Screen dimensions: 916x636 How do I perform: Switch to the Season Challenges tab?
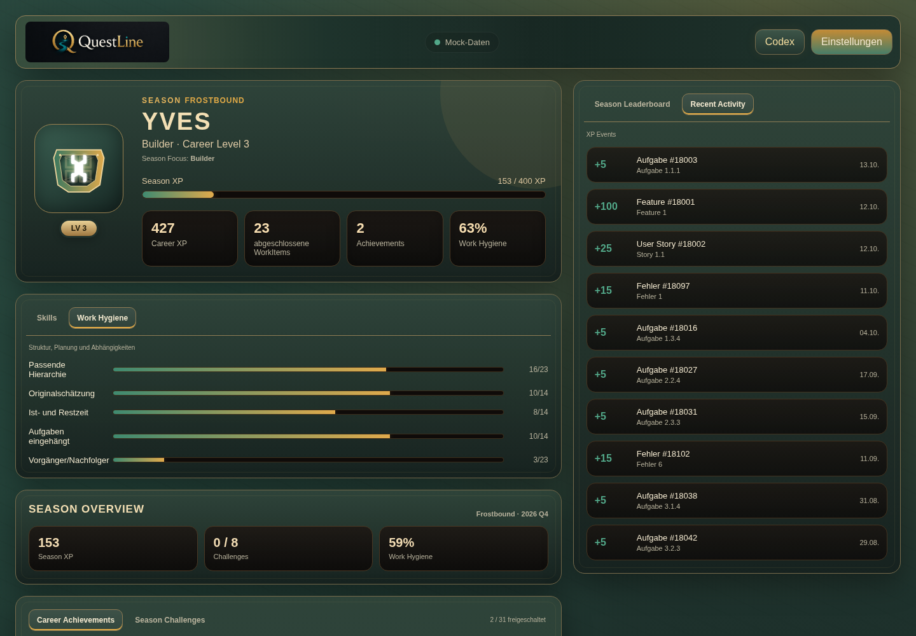point(170,620)
